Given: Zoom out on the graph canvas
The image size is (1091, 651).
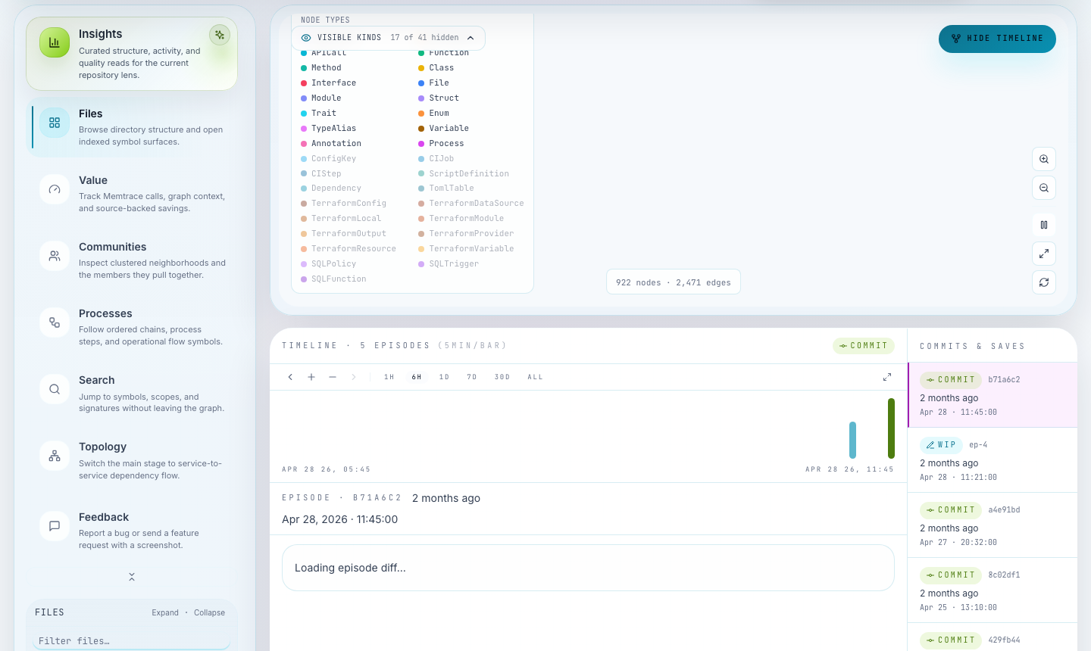Looking at the screenshot, I should (x=1044, y=188).
